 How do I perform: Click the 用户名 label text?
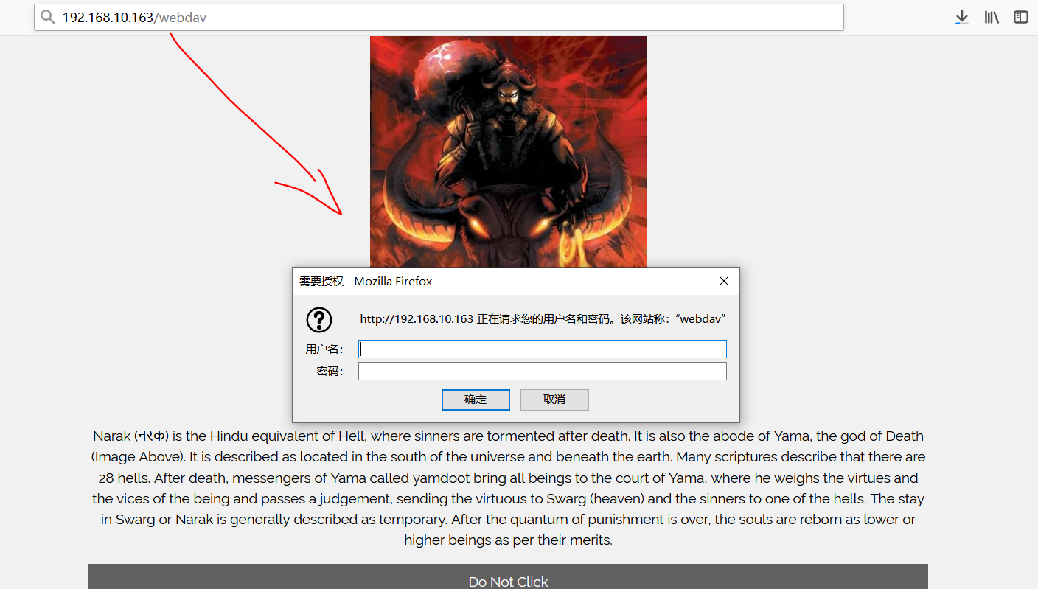[x=324, y=349]
